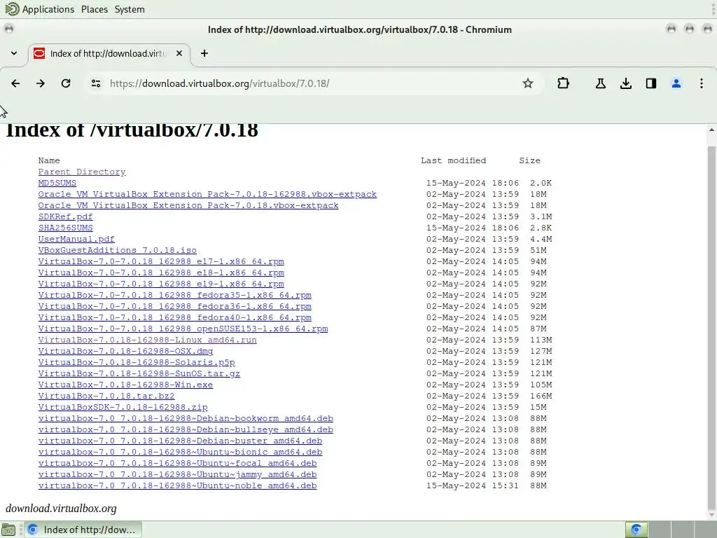Image resolution: width=717 pixels, height=538 pixels.
Task: Download the el8 x86_64 rpm package
Action: pos(161,273)
